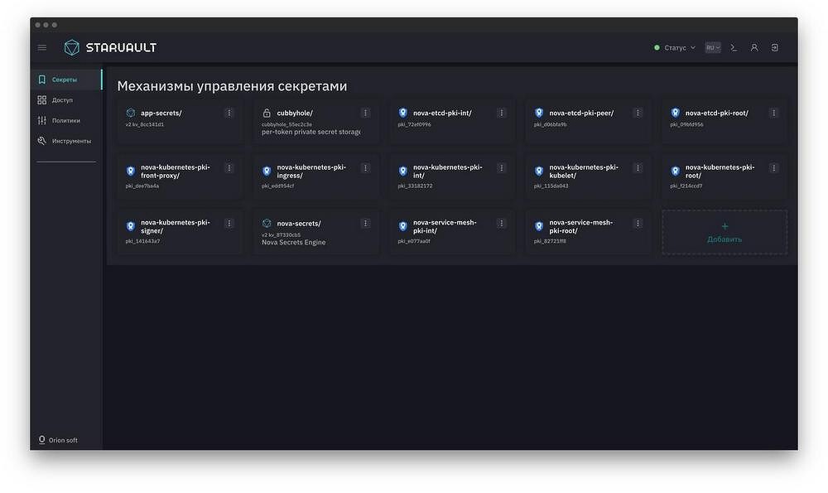828x493 pixels.
Task: Click the hamburger menu icon
Action: tap(42, 47)
